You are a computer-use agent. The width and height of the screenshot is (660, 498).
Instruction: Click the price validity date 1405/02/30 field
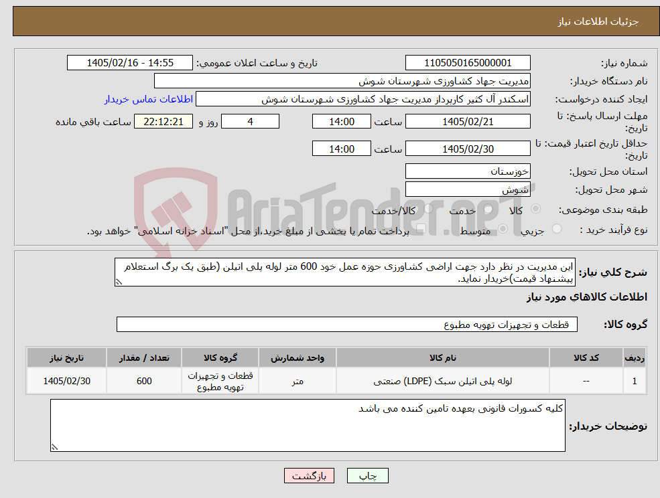click(x=468, y=149)
